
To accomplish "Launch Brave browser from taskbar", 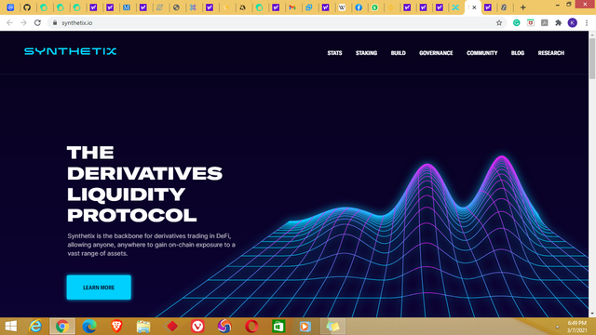I will point(116,327).
